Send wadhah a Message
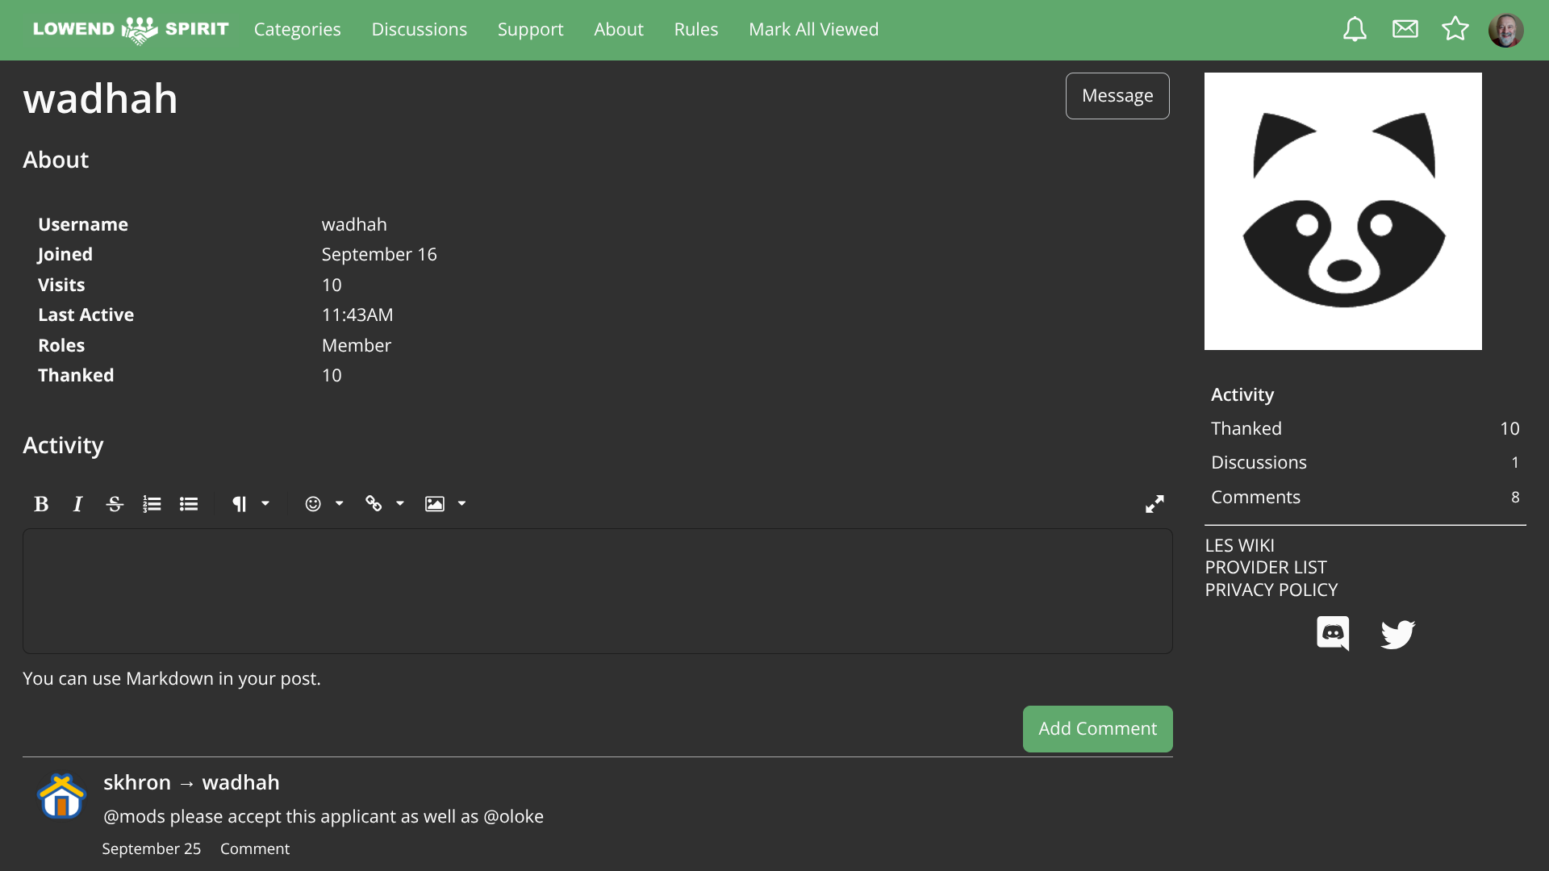 pyautogui.click(x=1117, y=96)
